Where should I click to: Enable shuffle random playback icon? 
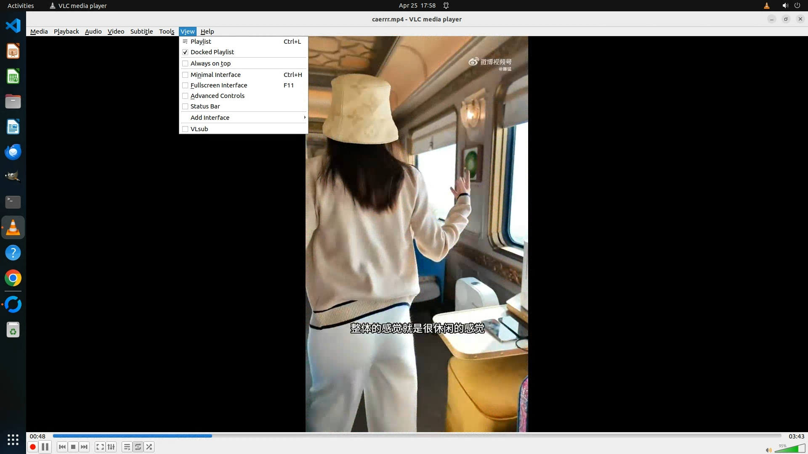(x=149, y=447)
